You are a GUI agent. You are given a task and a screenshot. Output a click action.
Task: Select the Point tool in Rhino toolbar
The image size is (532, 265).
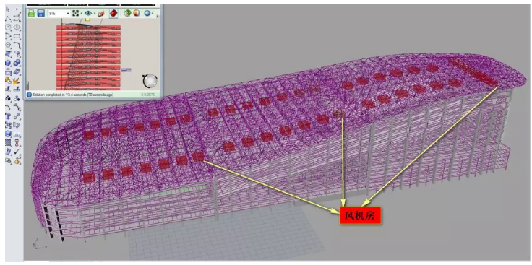[x=17, y=9]
